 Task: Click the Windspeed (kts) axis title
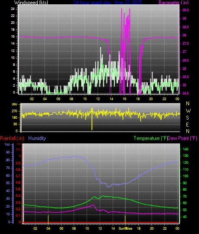click(x=31, y=3)
